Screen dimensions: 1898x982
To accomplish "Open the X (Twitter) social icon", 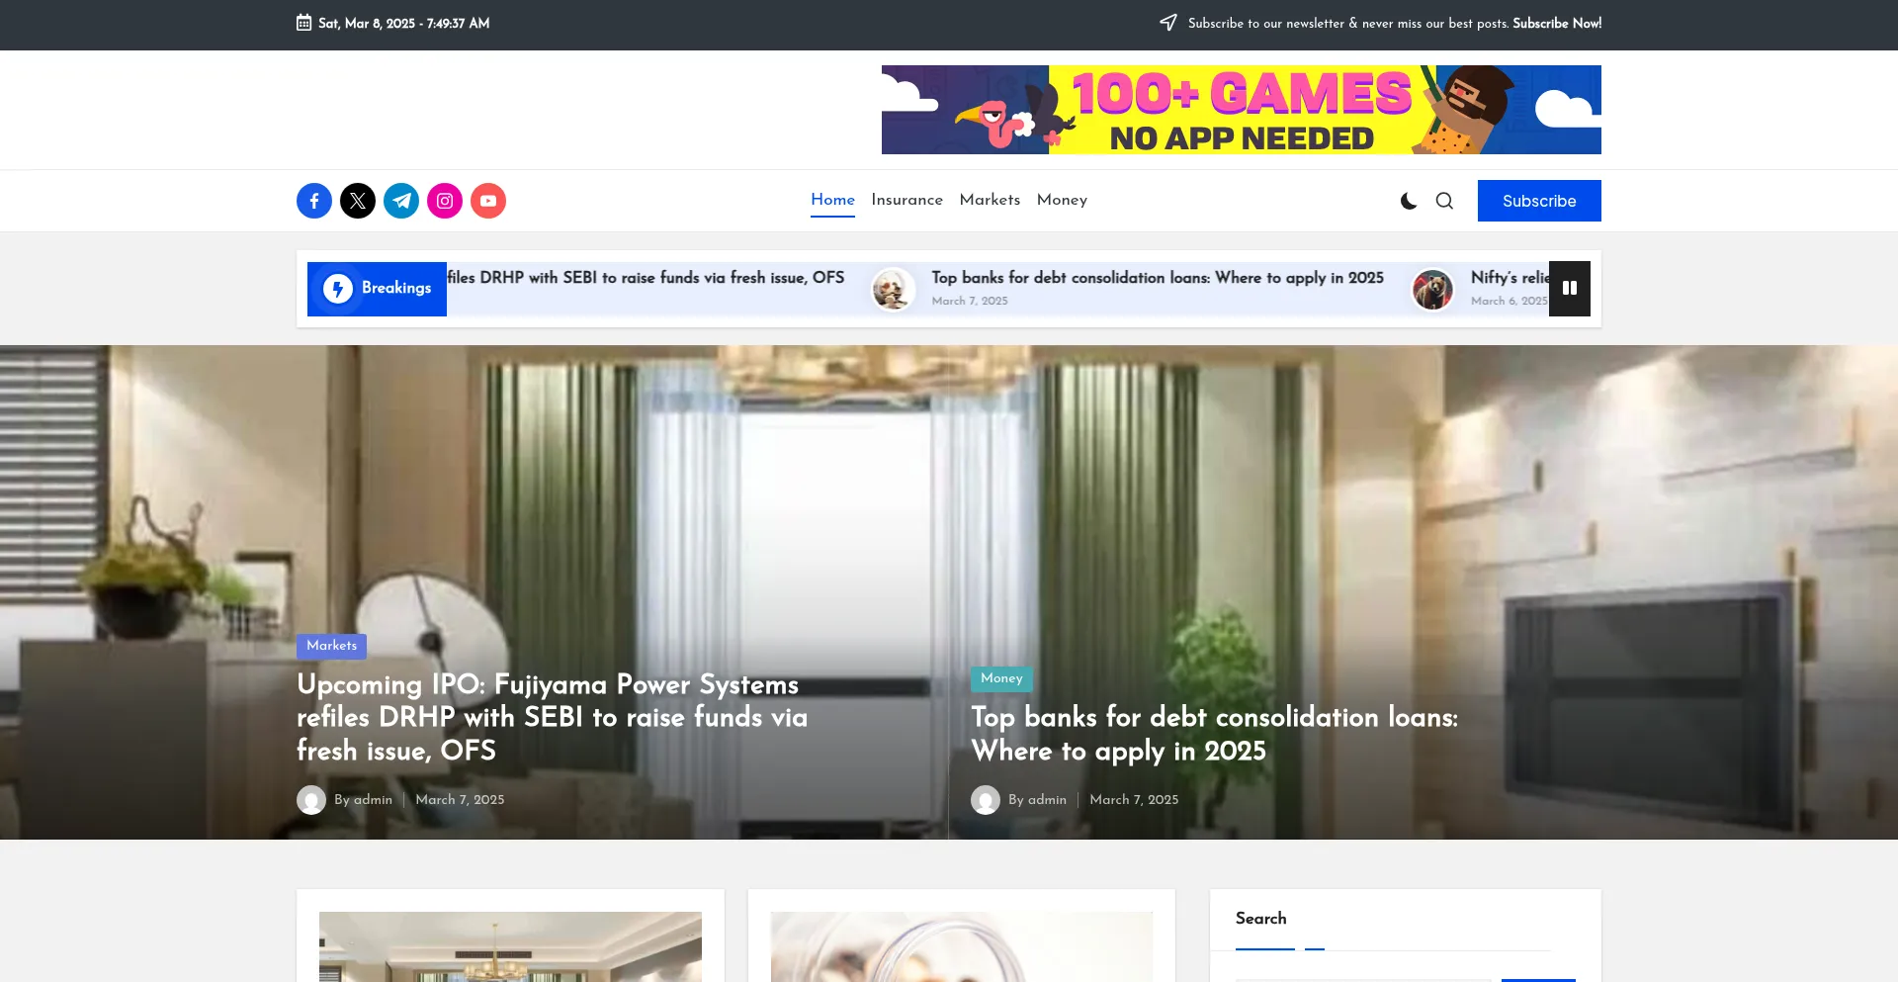I will tap(358, 201).
